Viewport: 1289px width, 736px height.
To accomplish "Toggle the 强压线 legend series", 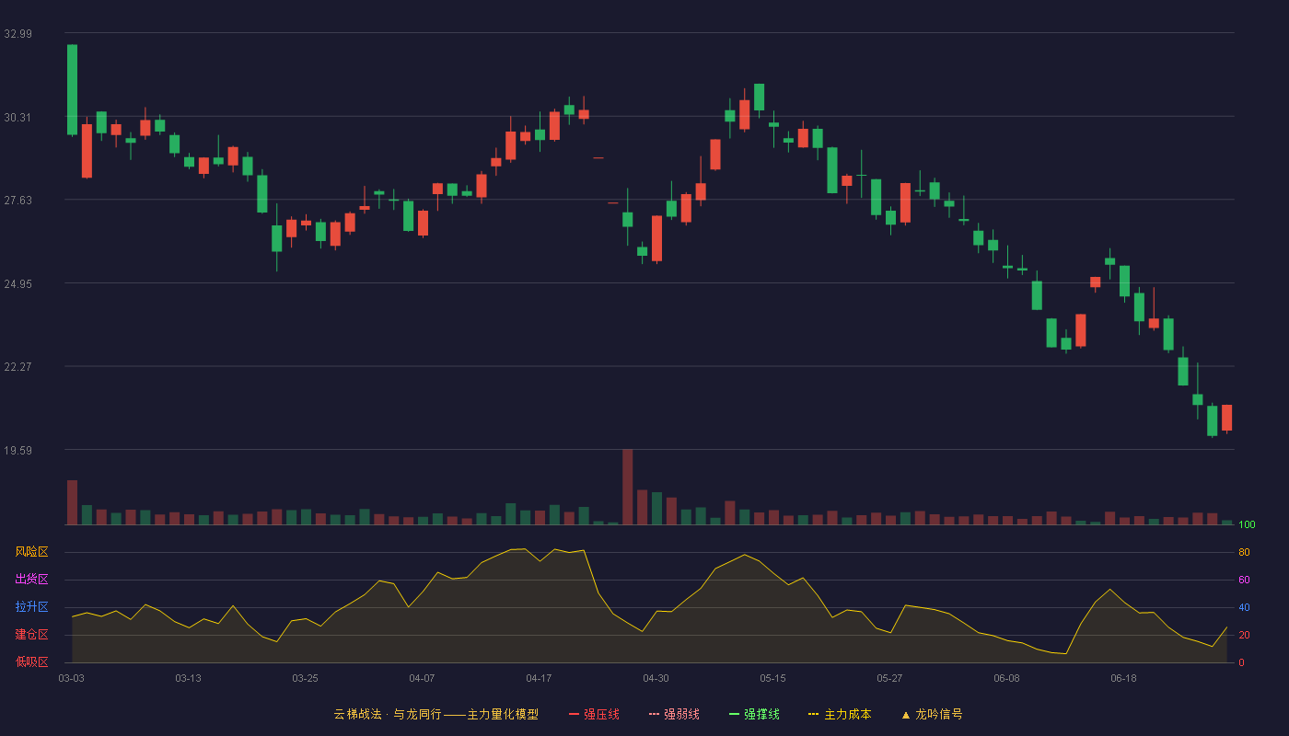I will coord(594,714).
